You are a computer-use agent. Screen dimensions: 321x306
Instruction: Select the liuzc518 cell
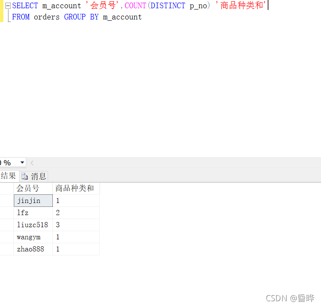33,225
